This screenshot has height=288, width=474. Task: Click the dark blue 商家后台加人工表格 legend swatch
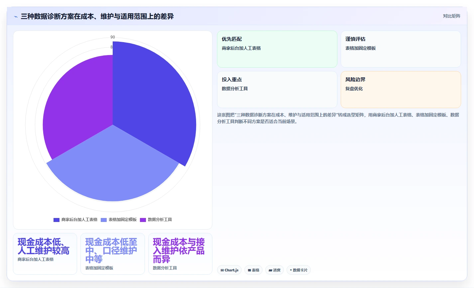tap(57, 220)
